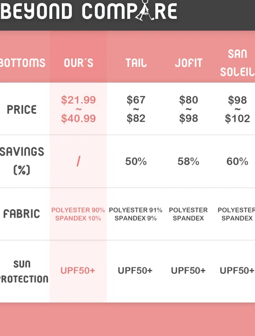Open the SAN SOLEIL column header
255x336 pixels.
click(x=237, y=63)
